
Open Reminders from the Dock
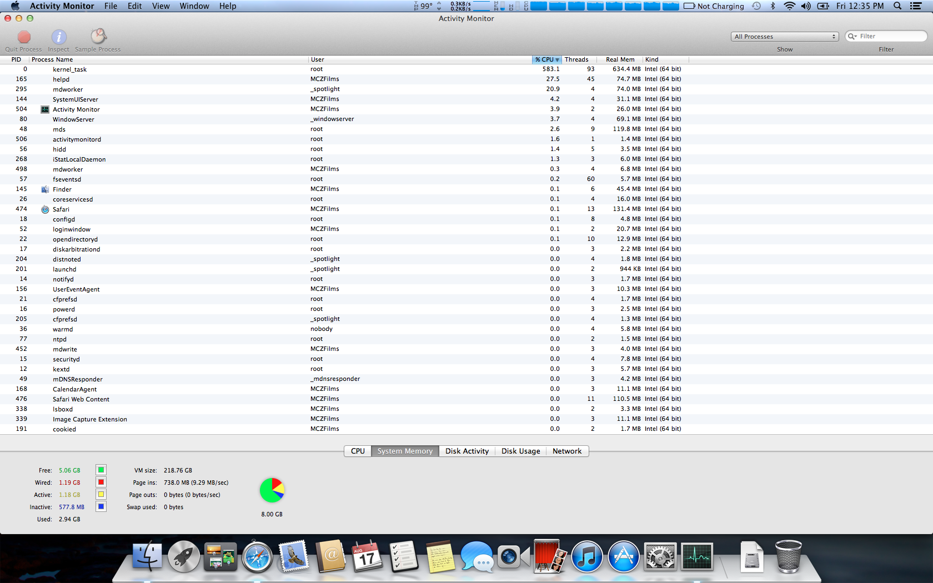[x=404, y=557]
